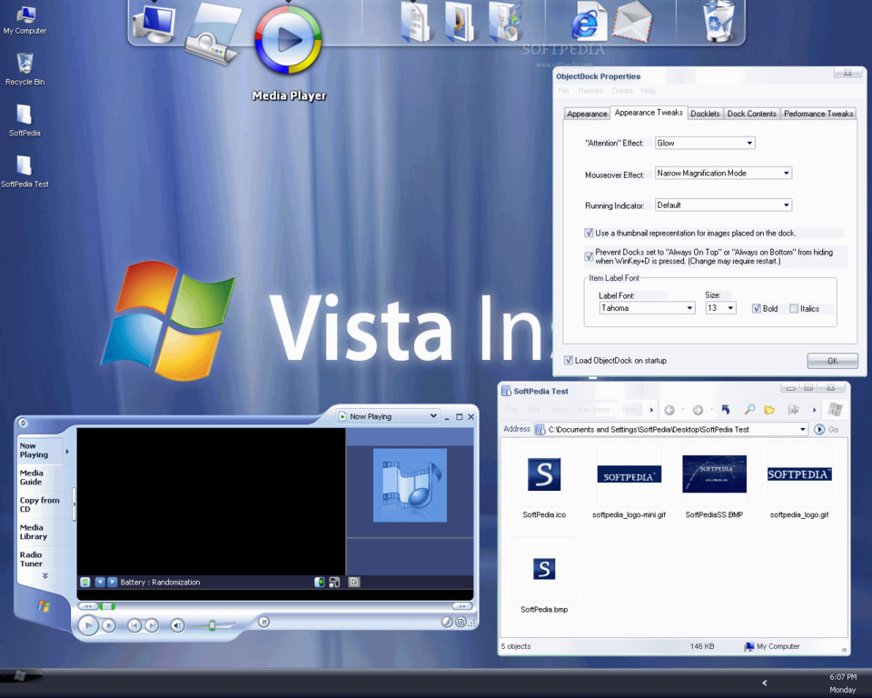Click OK in ObjectDock Properties
This screenshot has width=872, height=698.
(x=832, y=361)
